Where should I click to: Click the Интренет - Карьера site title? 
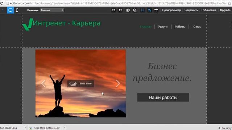click(67, 23)
